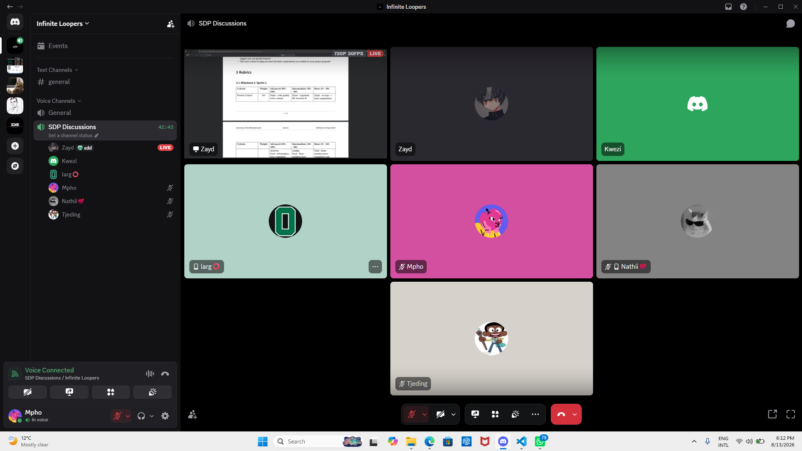Join the General voice channel
The height and width of the screenshot is (451, 802).
[105, 113]
